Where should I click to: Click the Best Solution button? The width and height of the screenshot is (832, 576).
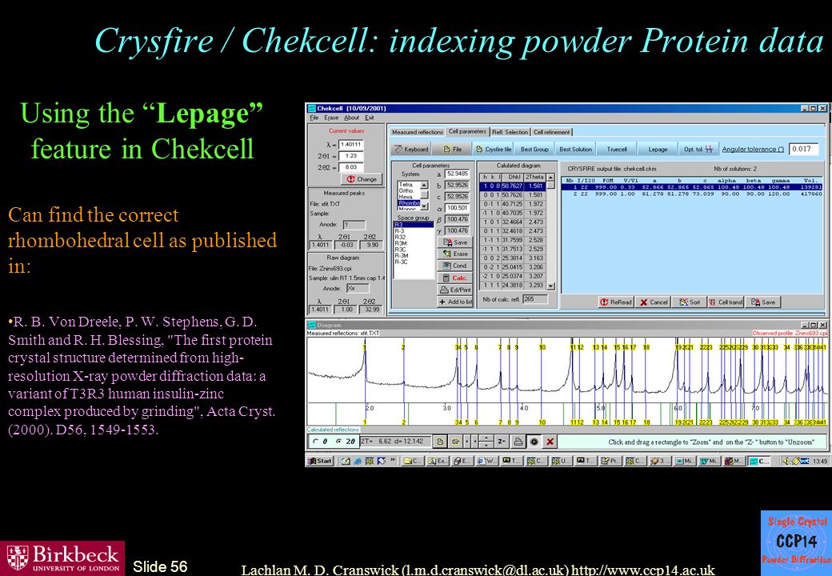[x=575, y=150]
